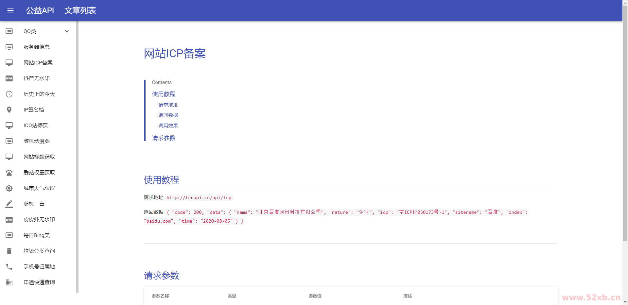Image resolution: width=628 pixels, height=305 pixels.
Task: Open 文章列表 in the top header
Action: point(80,10)
